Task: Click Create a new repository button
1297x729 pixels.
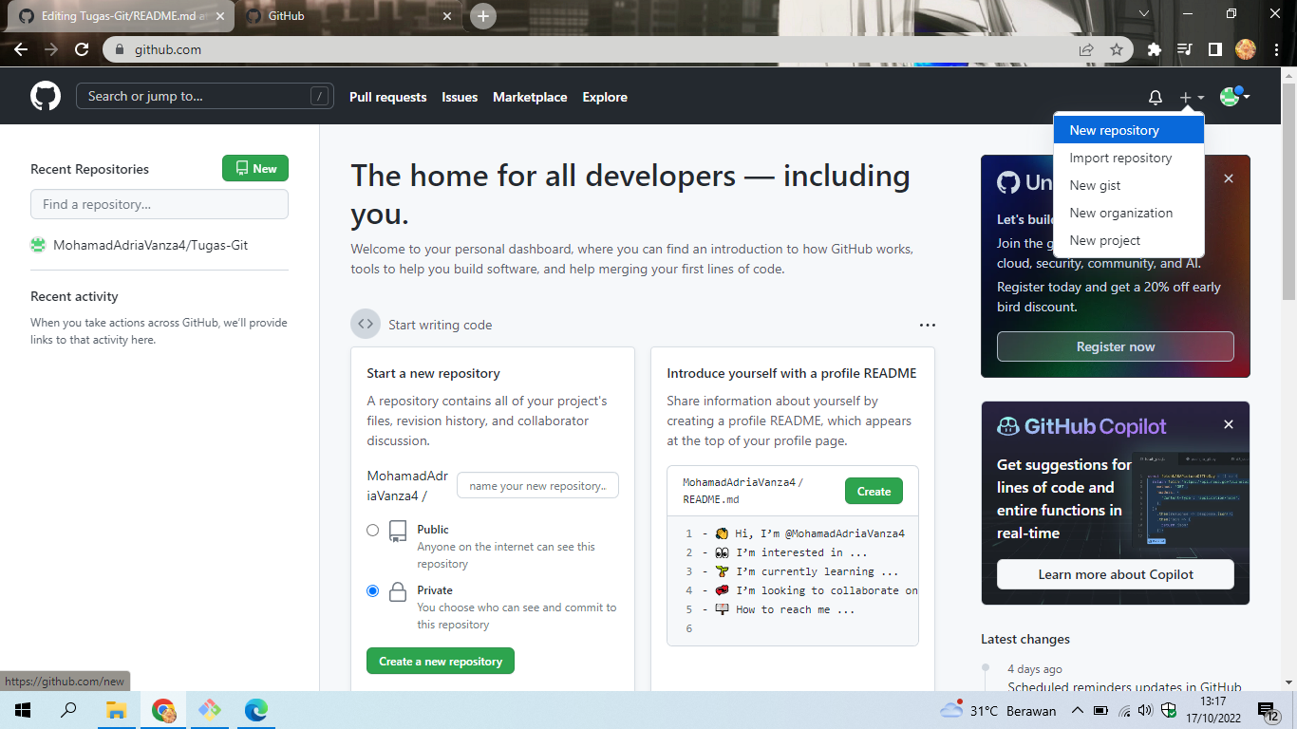Action: tap(440, 660)
